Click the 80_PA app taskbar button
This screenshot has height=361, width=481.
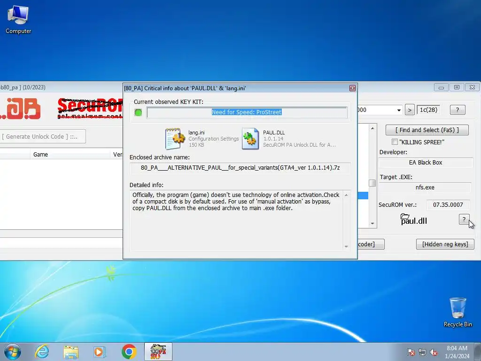(158, 352)
